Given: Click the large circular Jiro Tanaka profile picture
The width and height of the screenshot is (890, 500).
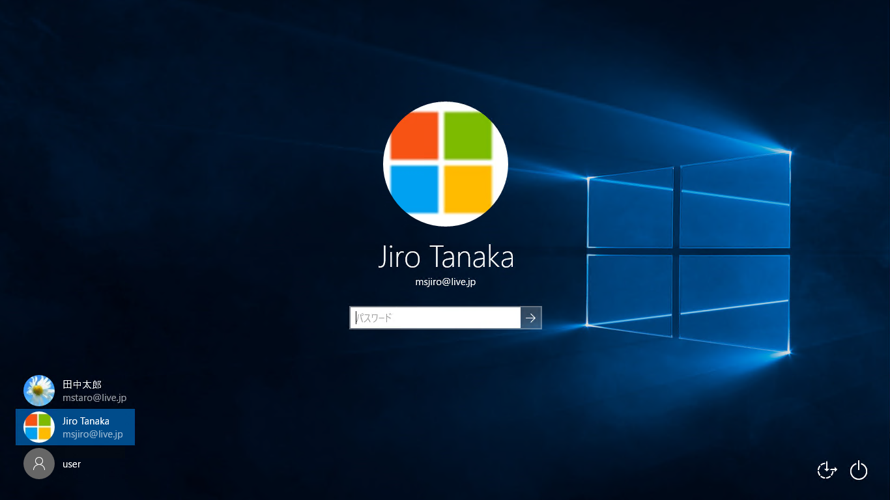Looking at the screenshot, I should [x=445, y=163].
